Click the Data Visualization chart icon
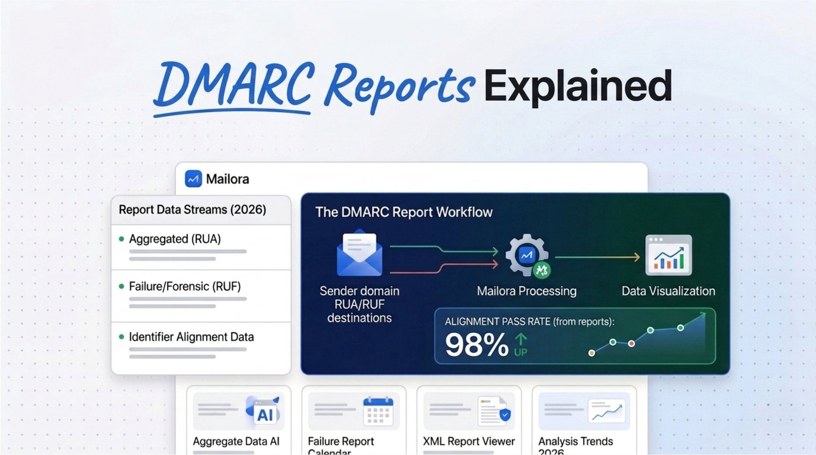The height and width of the screenshot is (455, 816). tap(668, 255)
